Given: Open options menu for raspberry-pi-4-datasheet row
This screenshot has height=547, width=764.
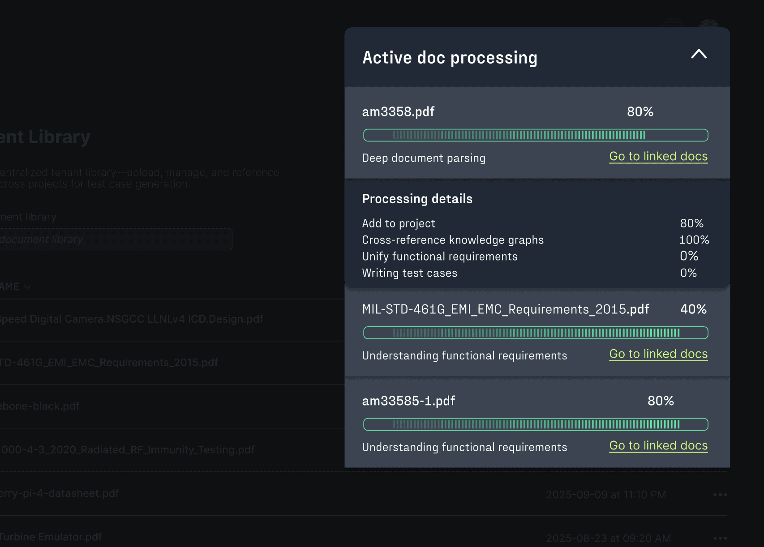Looking at the screenshot, I should [720, 495].
